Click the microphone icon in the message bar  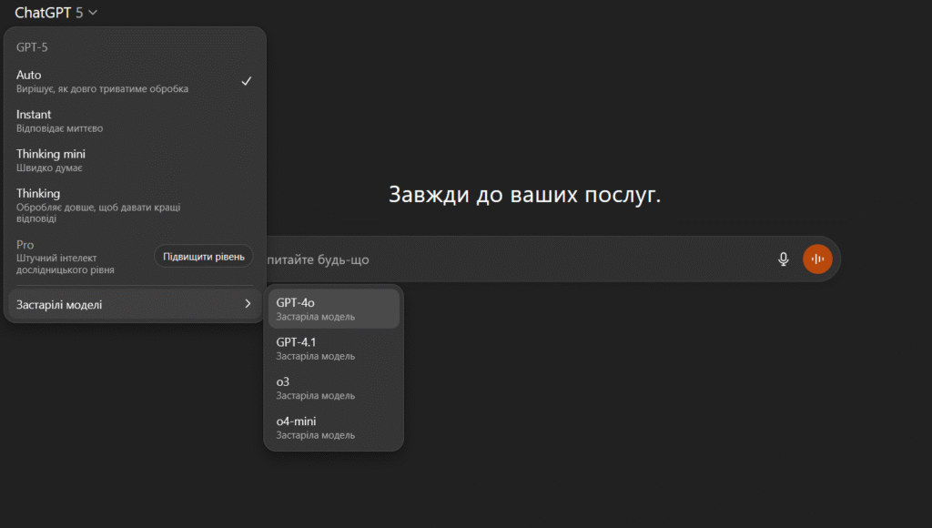click(x=783, y=259)
